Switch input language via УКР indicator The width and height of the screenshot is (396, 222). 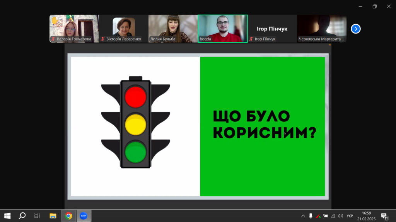coord(350,216)
